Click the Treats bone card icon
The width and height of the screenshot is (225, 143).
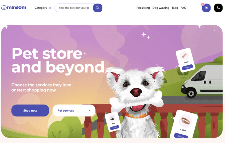pos(184,55)
